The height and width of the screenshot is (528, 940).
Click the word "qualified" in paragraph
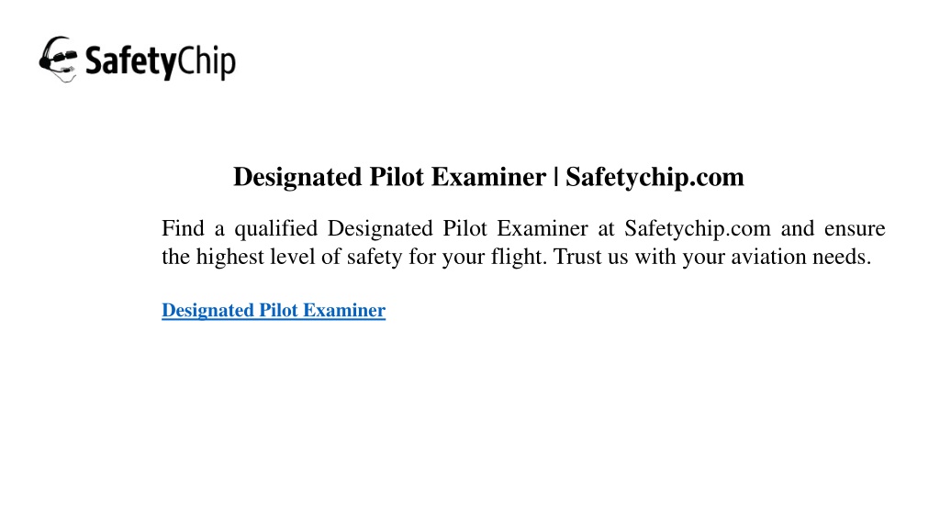275,229
